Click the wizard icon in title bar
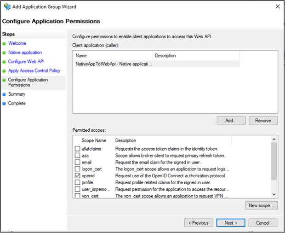 7,7
